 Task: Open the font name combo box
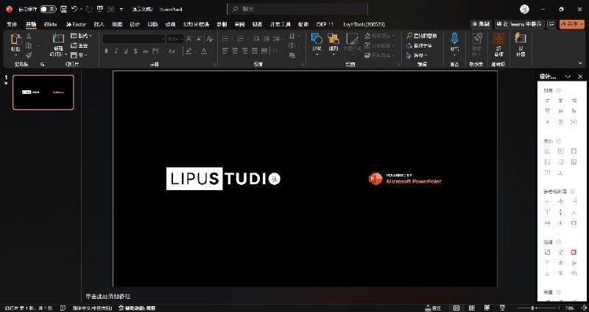coord(134,39)
